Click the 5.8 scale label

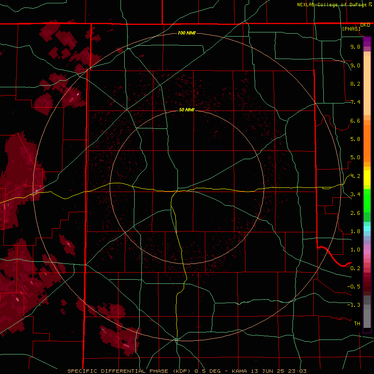coord(355,139)
